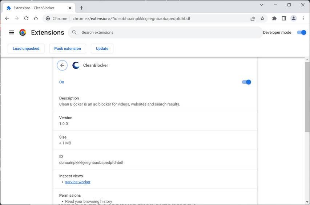Open the Chrome profile avatar

(294, 19)
